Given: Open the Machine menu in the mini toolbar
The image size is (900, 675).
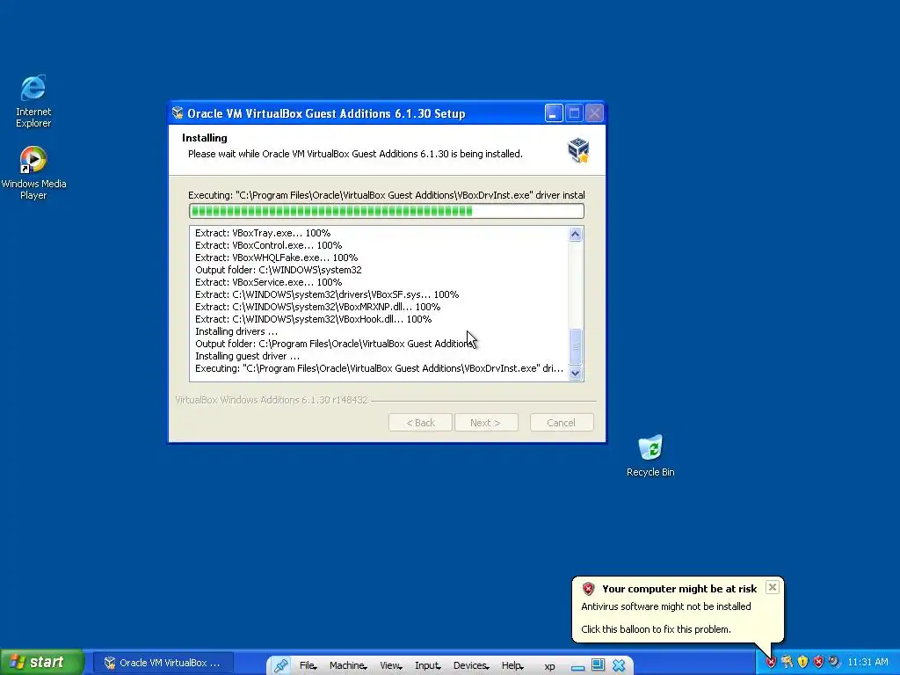Looking at the screenshot, I should point(348,665).
